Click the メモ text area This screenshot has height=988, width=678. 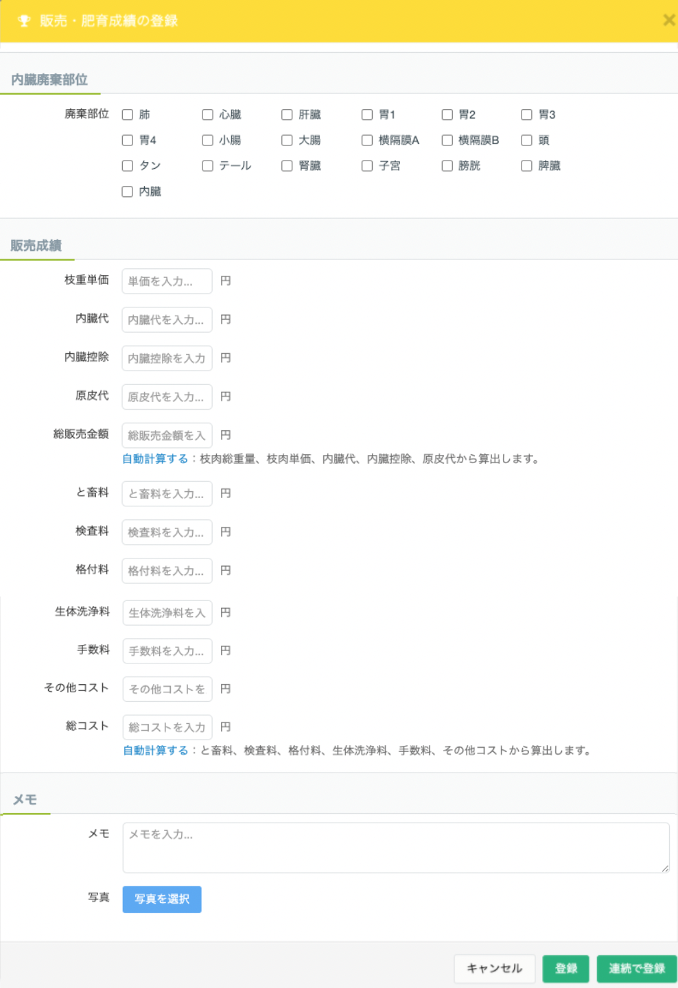[396, 848]
